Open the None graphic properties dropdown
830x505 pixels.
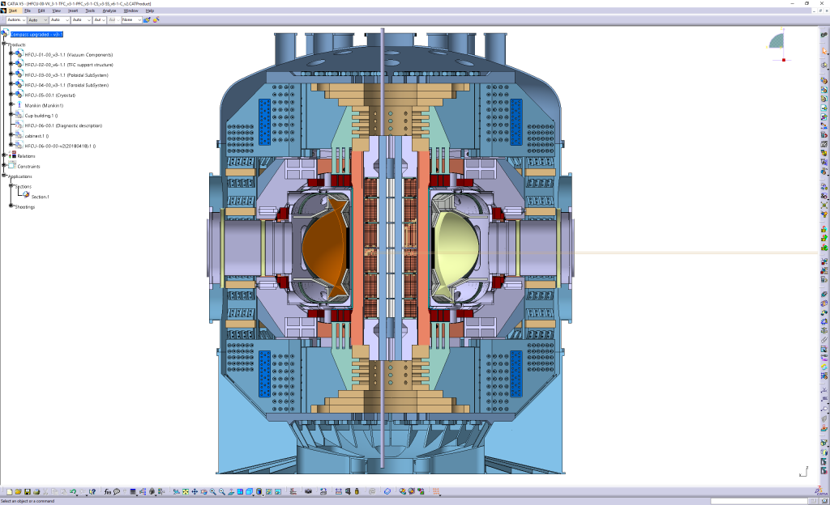click(x=139, y=20)
